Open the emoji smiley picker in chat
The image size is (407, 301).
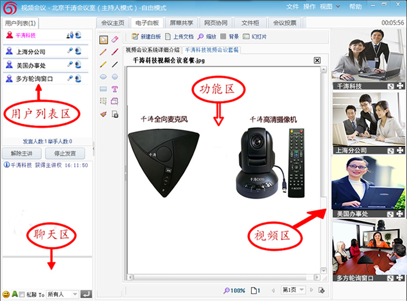6,294
